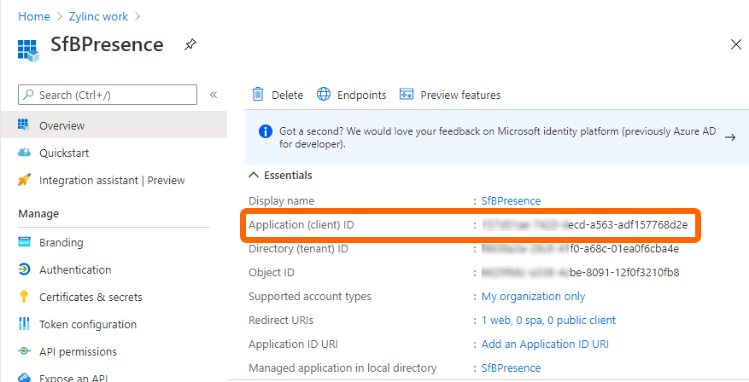Click the Preview features icon
Image resolution: width=749 pixels, height=382 pixels.
coord(407,95)
